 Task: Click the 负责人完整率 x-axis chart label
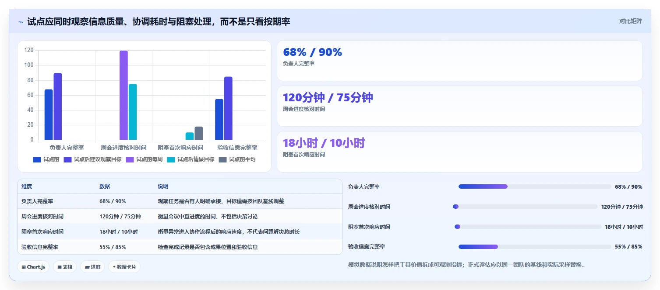pos(67,148)
